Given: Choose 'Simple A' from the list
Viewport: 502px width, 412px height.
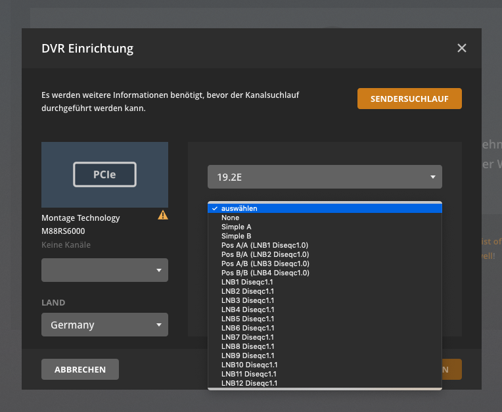Looking at the screenshot, I should point(325,227).
